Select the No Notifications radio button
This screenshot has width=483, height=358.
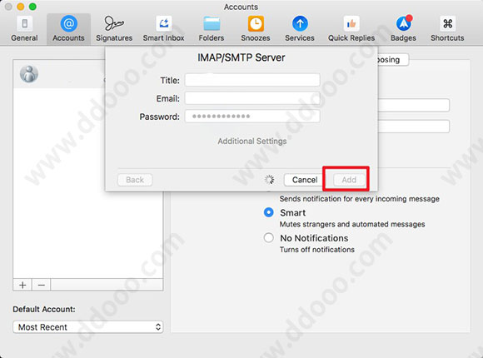click(x=269, y=237)
